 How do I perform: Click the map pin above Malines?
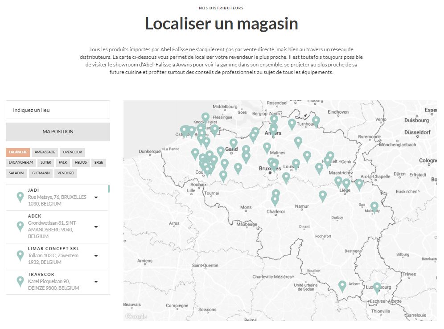coord(267,148)
